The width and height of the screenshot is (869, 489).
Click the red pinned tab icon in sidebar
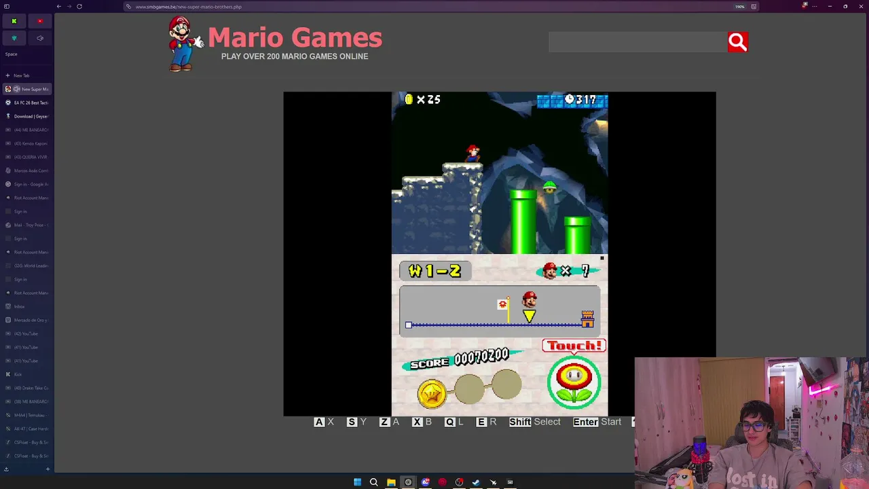[40, 21]
